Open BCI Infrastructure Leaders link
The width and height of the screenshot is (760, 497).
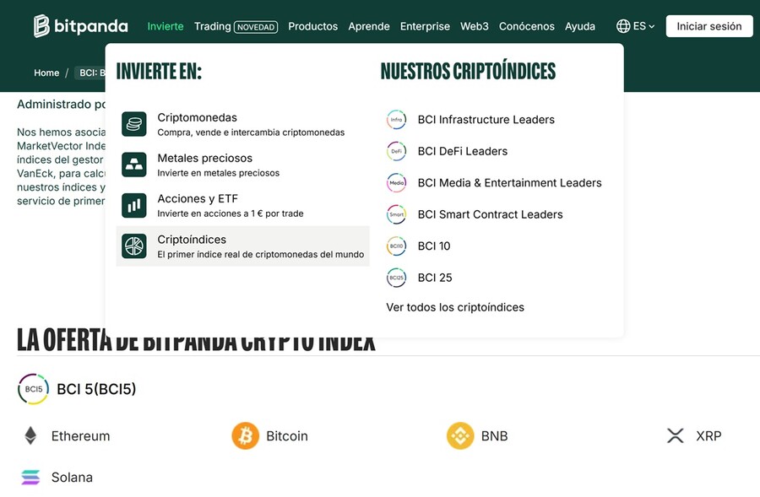(486, 120)
